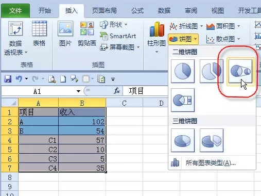
Task: Select row 1 header
Action: pyautogui.click(x=10, y=112)
